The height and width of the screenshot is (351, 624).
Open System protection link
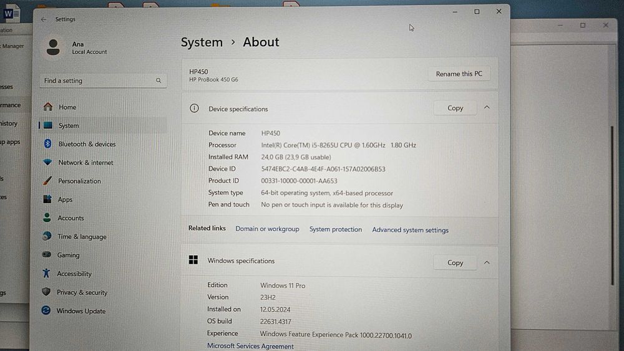point(336,229)
